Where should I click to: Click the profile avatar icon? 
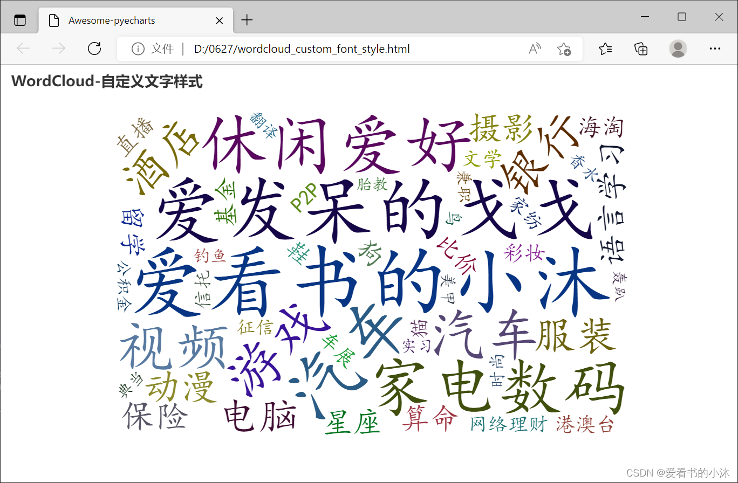[678, 49]
